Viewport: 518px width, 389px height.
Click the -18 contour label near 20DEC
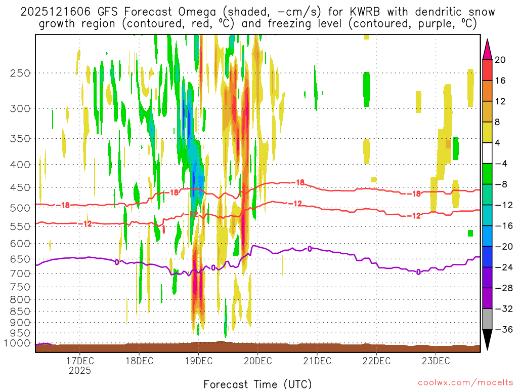pyautogui.click(x=297, y=182)
